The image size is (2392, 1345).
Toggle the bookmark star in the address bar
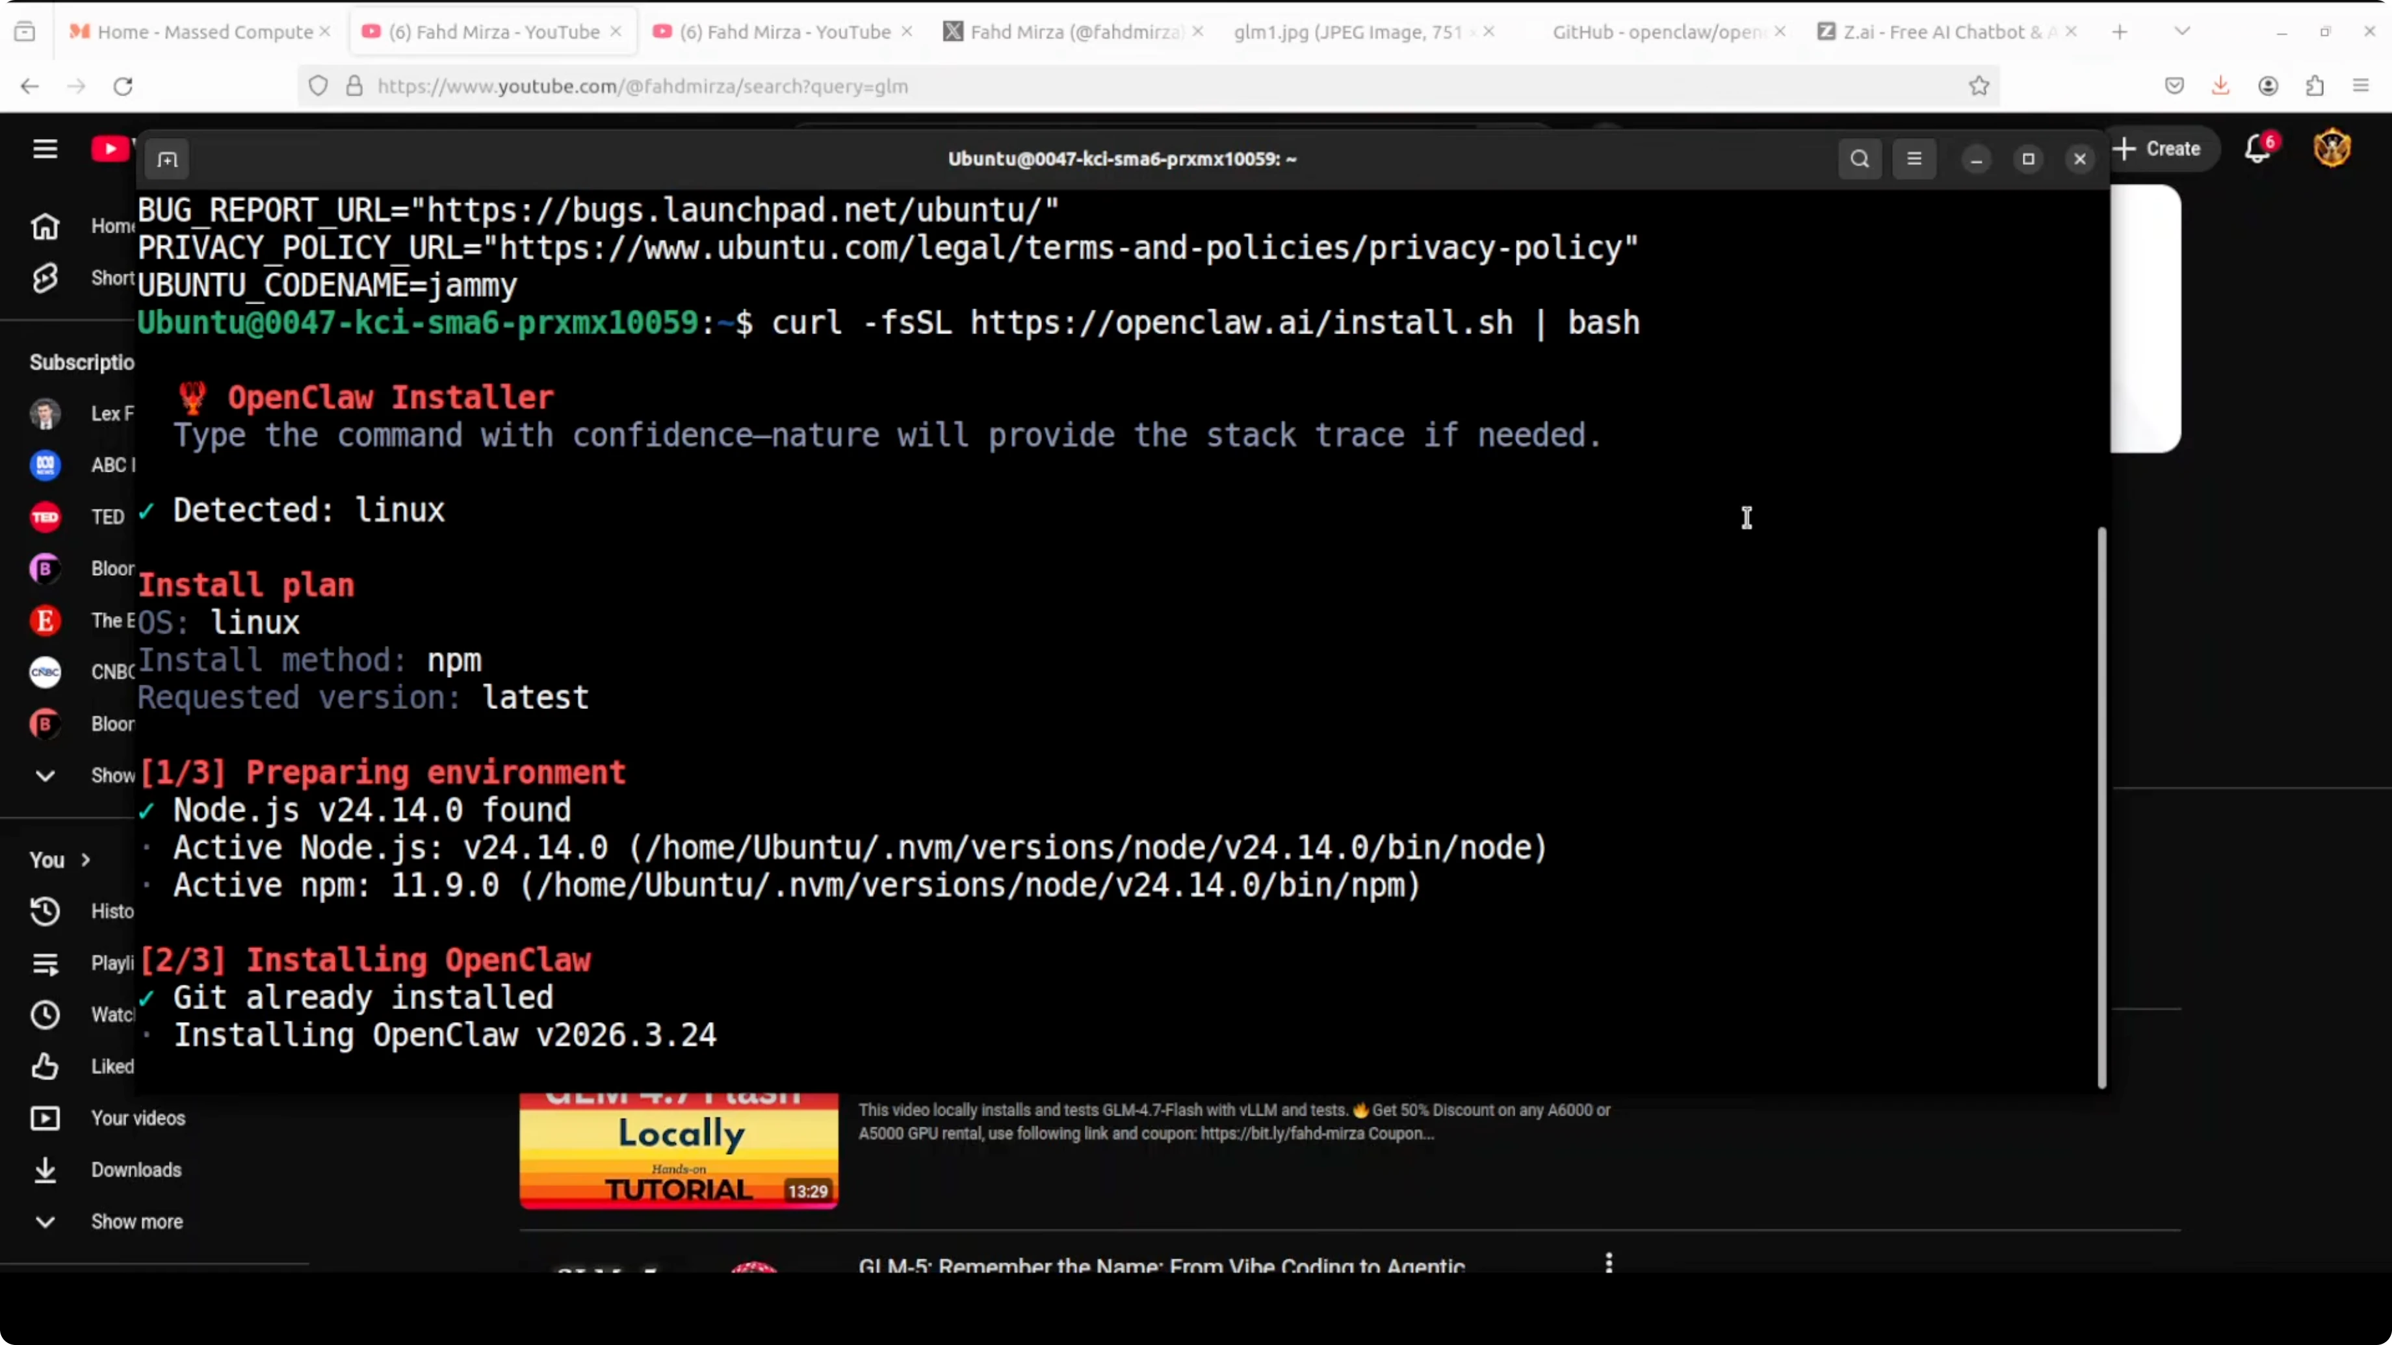click(x=1979, y=85)
